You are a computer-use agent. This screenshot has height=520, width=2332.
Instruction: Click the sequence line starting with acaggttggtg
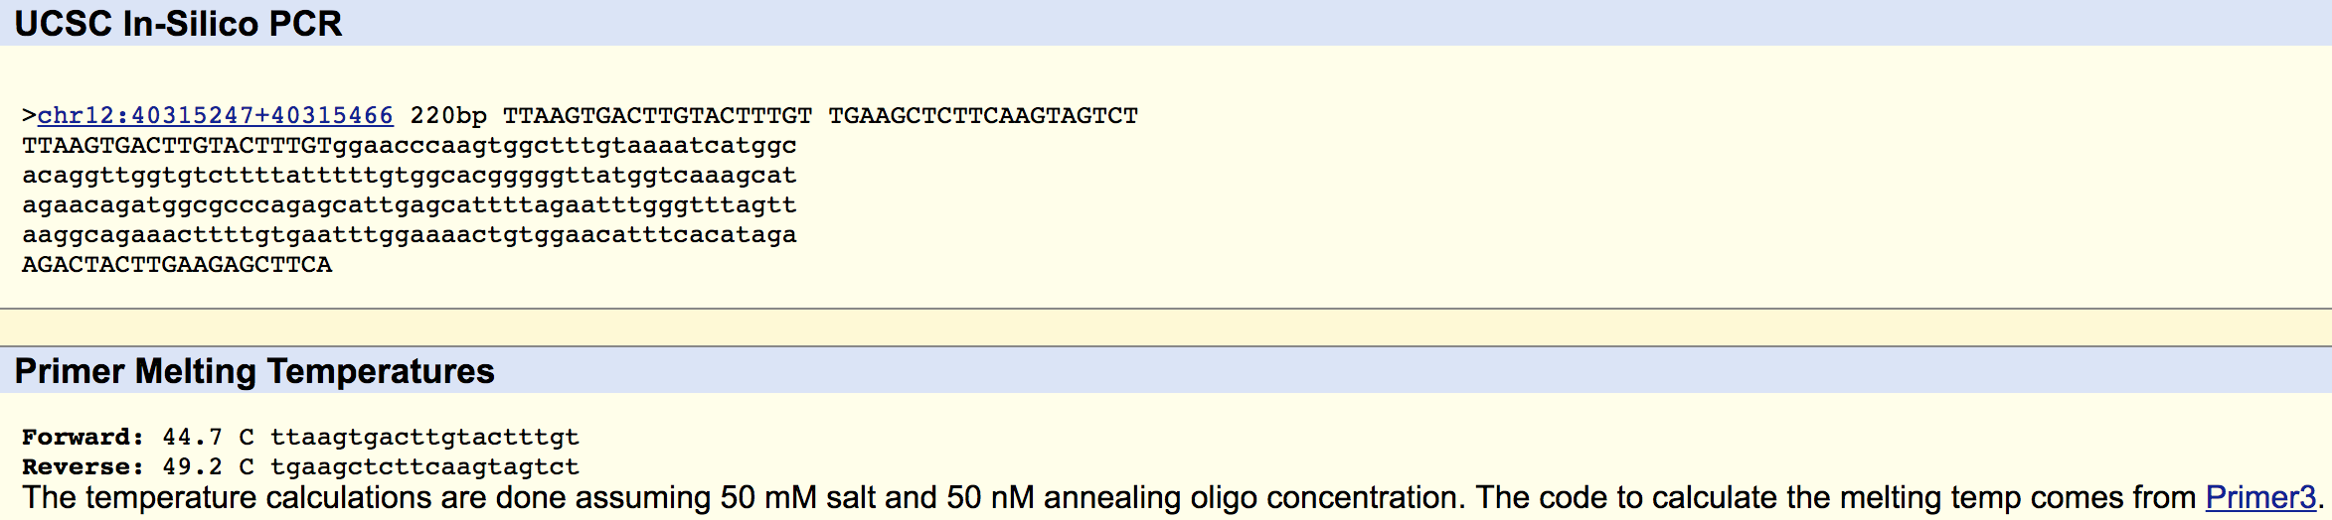click(409, 176)
